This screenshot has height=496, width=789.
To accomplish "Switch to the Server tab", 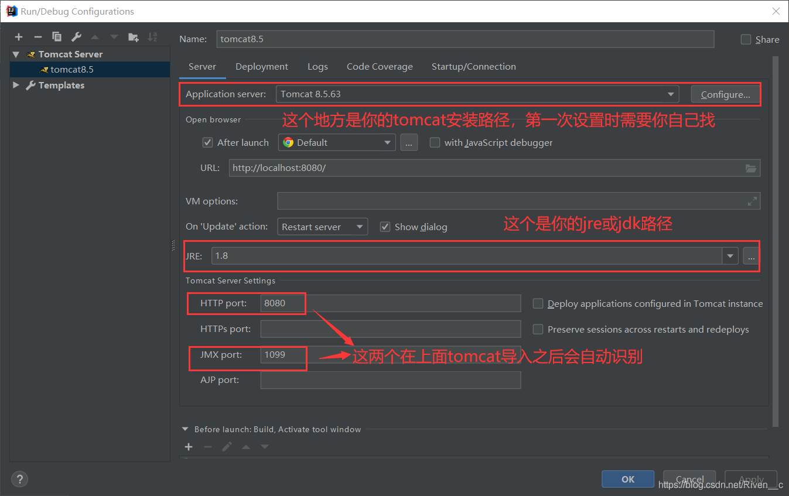I will (x=202, y=67).
